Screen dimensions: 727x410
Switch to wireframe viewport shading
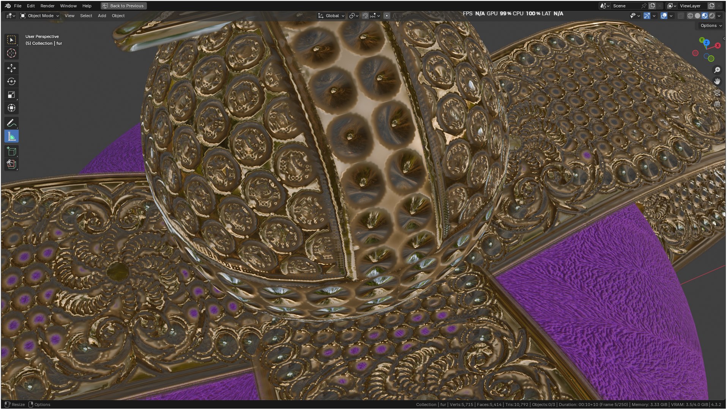point(690,16)
